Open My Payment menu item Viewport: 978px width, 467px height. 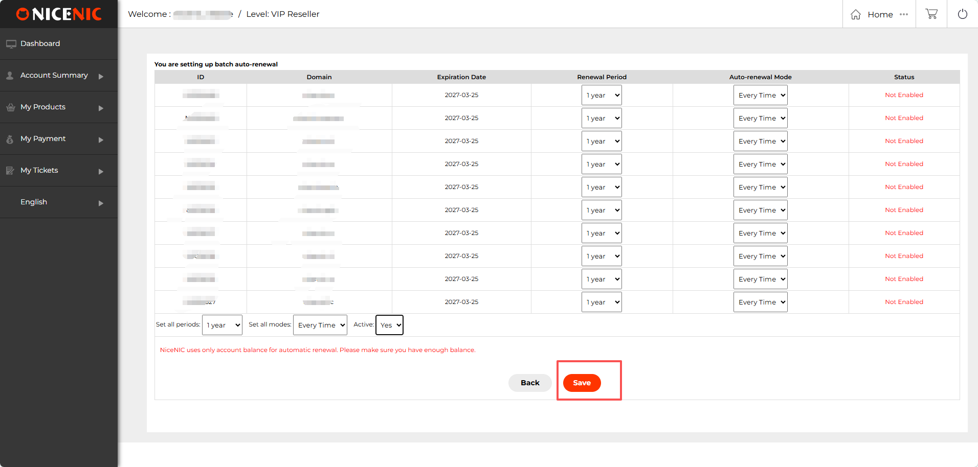click(x=59, y=139)
